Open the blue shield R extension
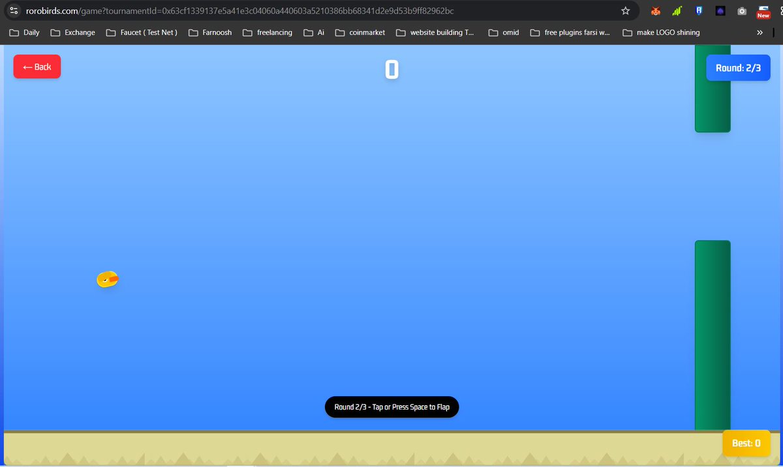783x467 pixels. (699, 10)
